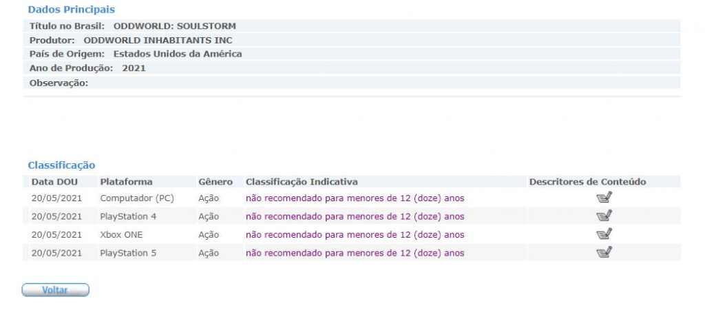
Task: Open content descriptors for PlayStation 5 row
Action: pos(604,252)
